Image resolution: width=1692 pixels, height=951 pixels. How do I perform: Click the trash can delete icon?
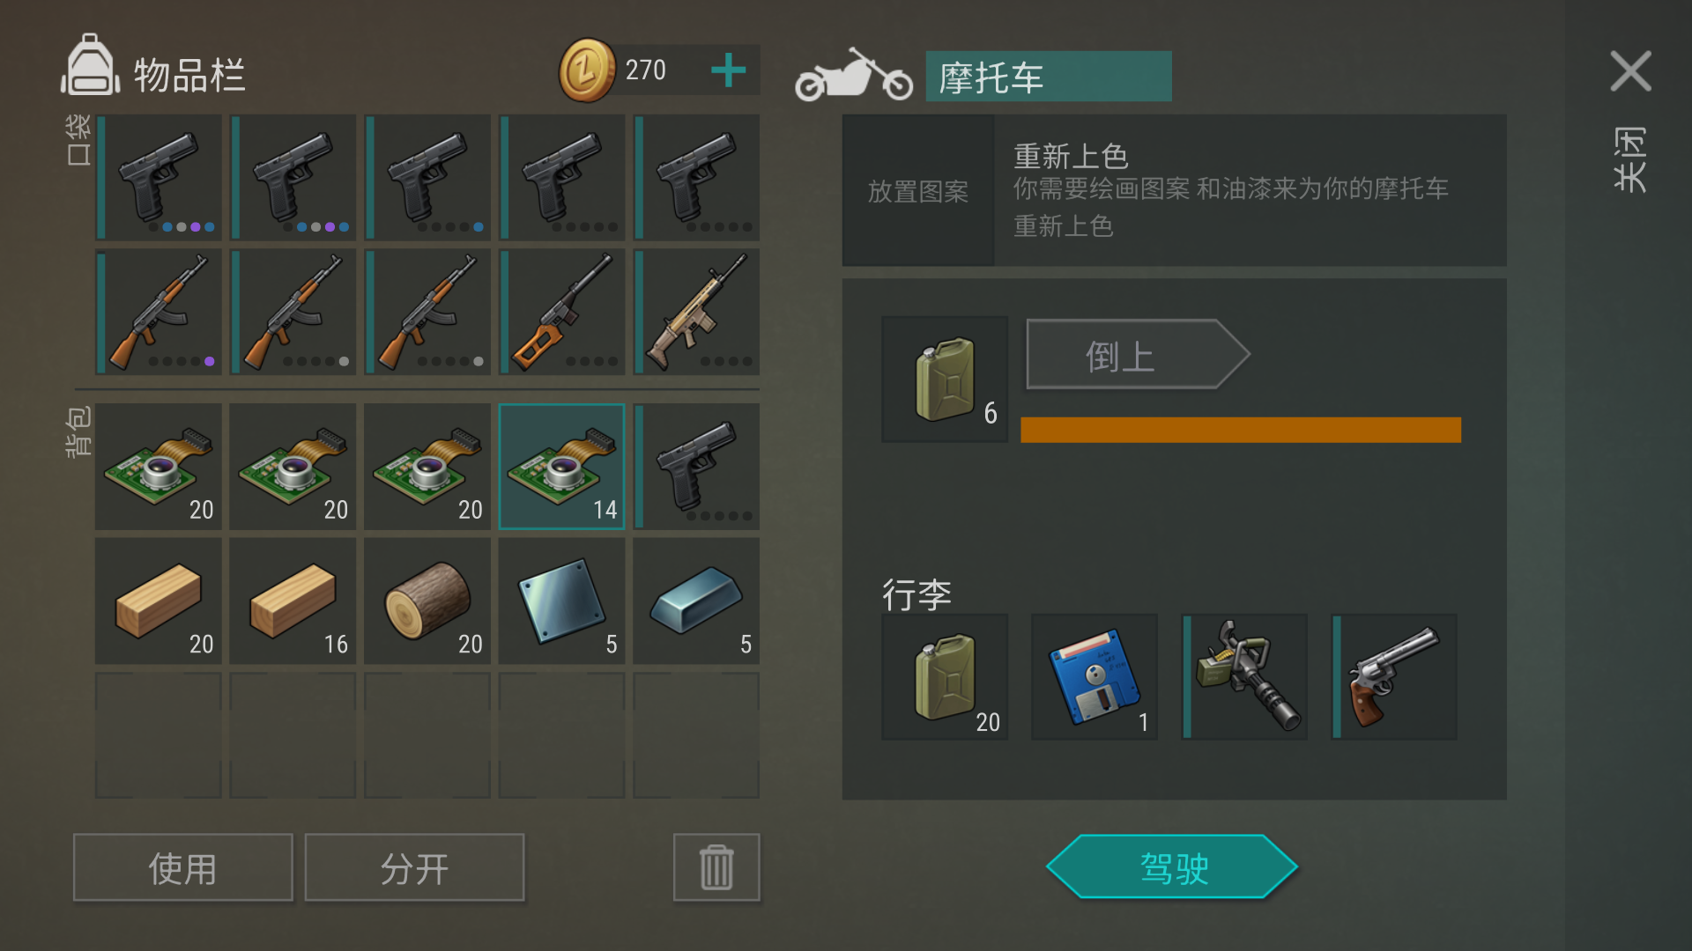(716, 867)
